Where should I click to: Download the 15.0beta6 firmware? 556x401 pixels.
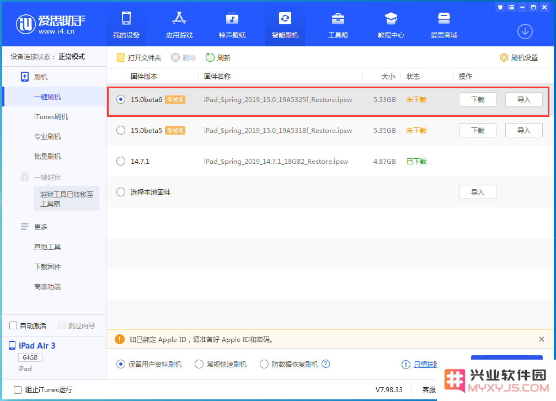click(x=477, y=100)
